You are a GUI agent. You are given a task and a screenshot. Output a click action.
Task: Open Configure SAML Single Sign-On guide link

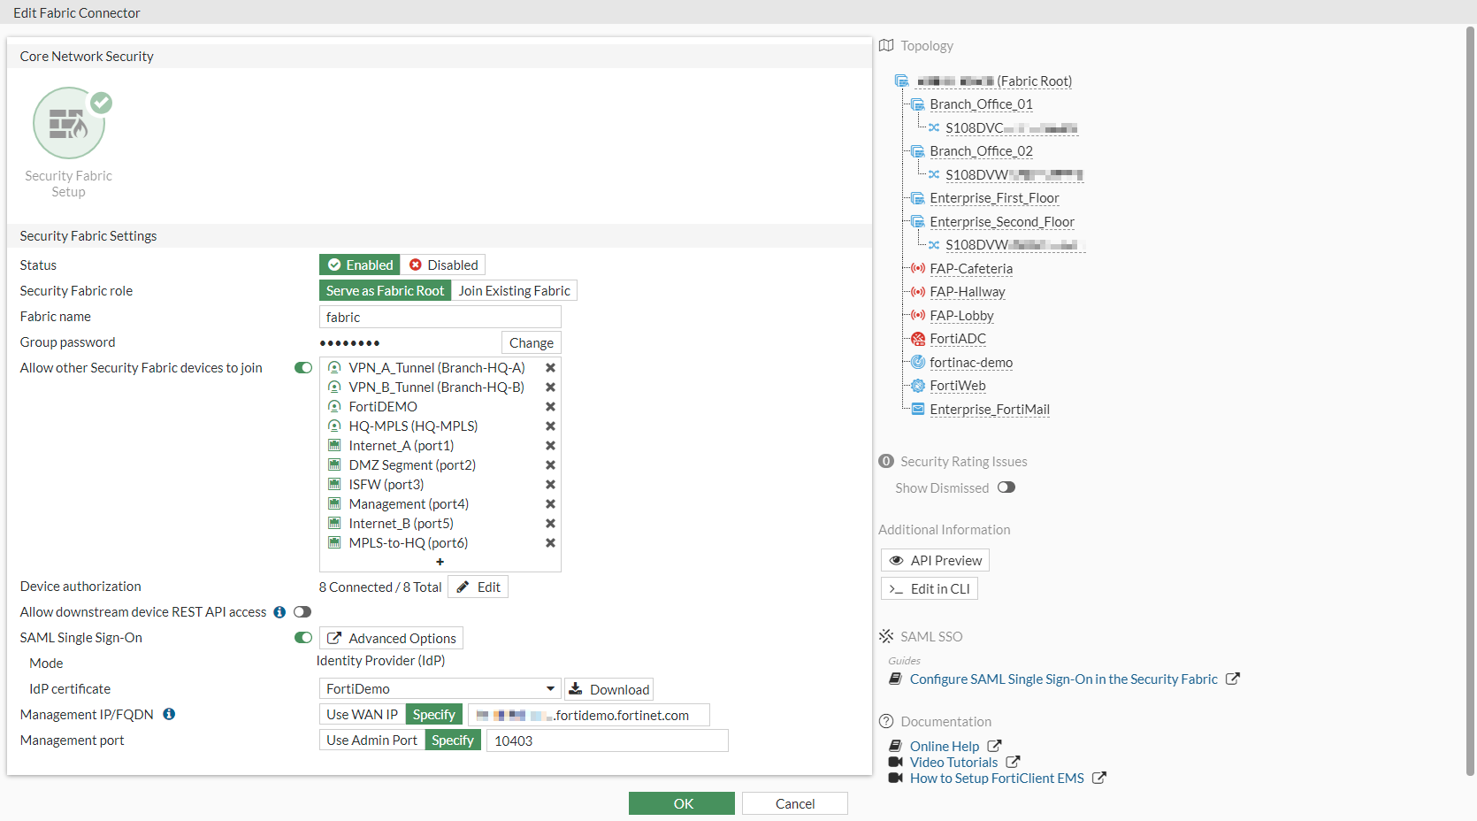point(1064,679)
